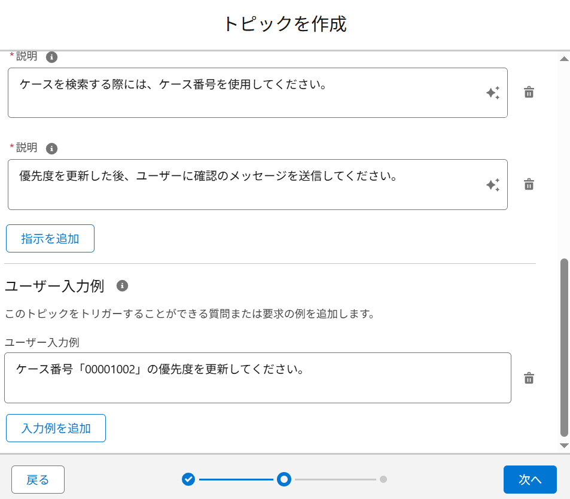Viewport: 570px width, 499px height.
Task: Click the scrollbar down arrow
Action: (564, 446)
